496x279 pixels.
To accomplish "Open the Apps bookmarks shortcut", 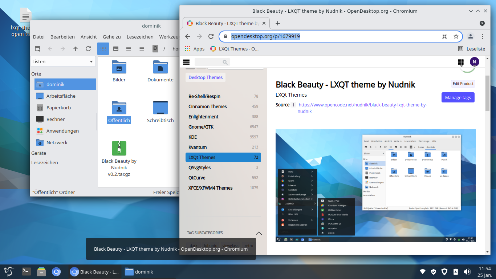I will coord(195,49).
